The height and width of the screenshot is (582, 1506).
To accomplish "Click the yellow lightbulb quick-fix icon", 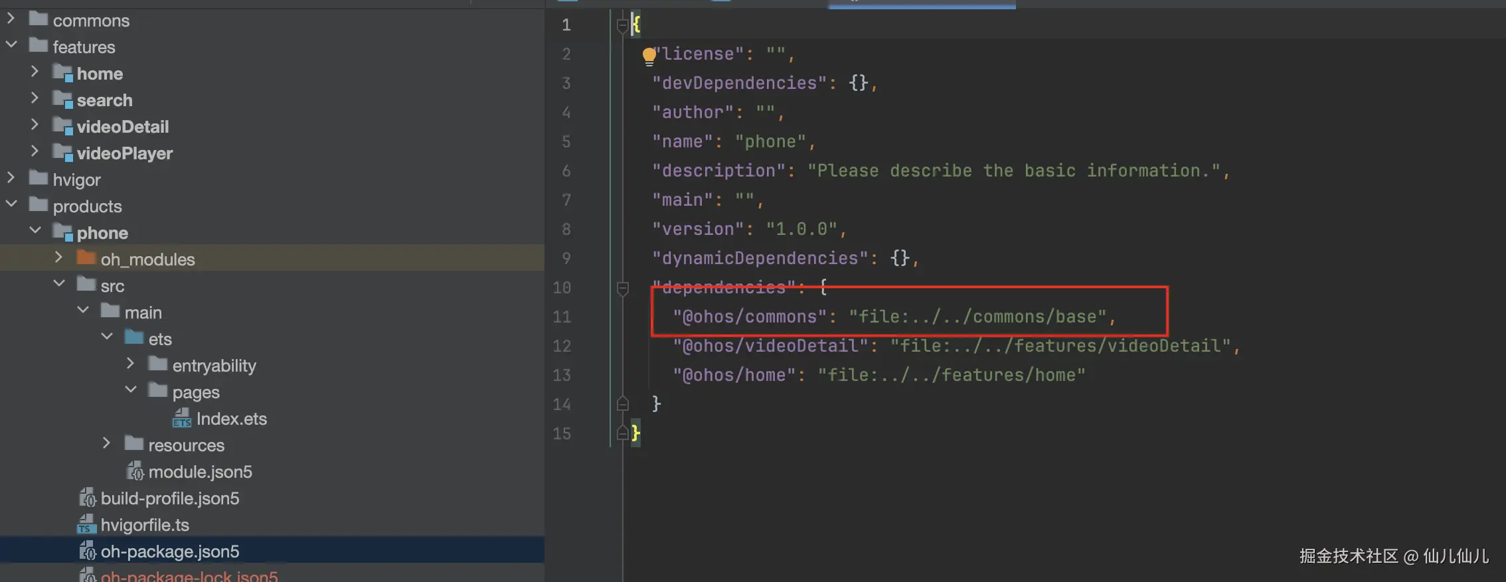I will (x=649, y=56).
